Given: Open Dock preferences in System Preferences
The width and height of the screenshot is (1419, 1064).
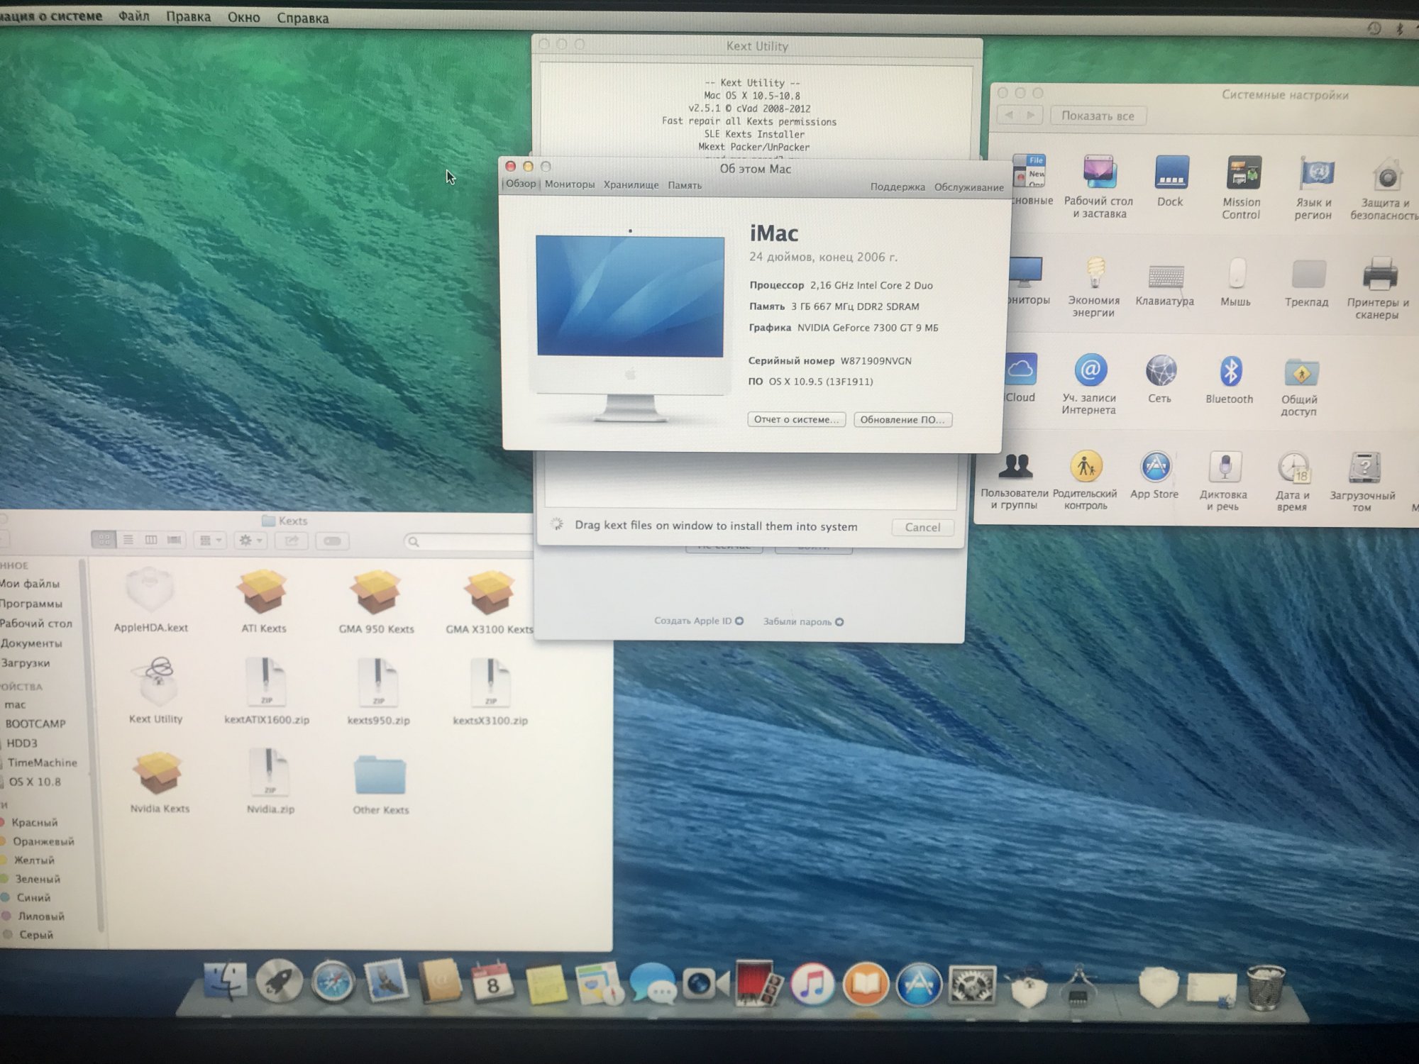Looking at the screenshot, I should click(x=1171, y=181).
